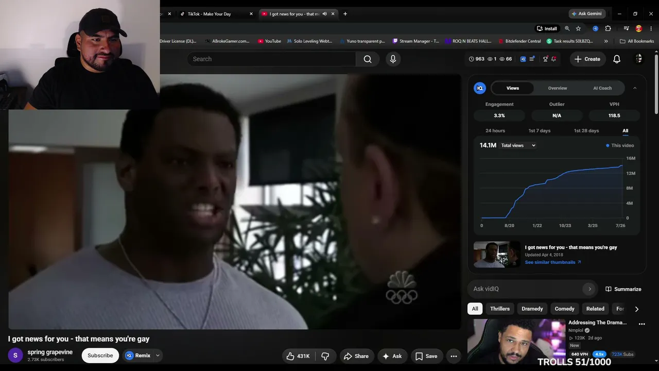Collapse the vidIQ panel with the chevron
The width and height of the screenshot is (659, 371).
pyautogui.click(x=635, y=88)
